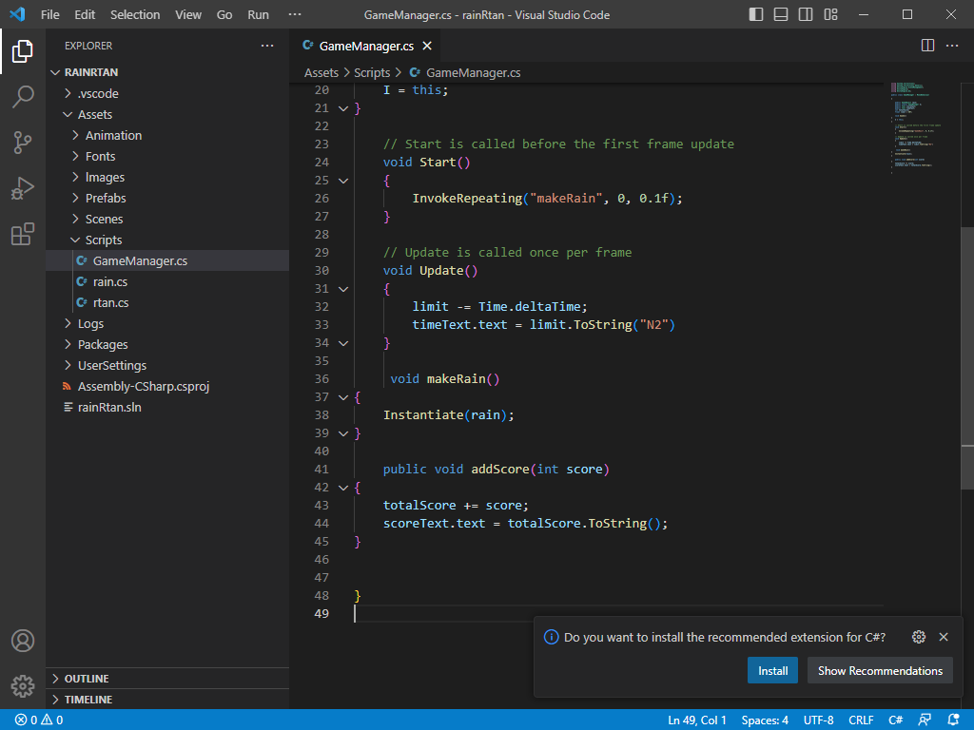Open notifications bell in status bar
Image resolution: width=974 pixels, height=730 pixels.
[x=953, y=720]
